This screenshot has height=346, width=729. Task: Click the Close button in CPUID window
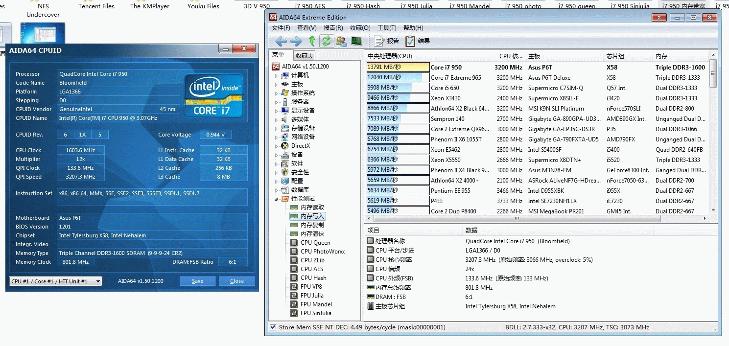pyautogui.click(x=236, y=281)
